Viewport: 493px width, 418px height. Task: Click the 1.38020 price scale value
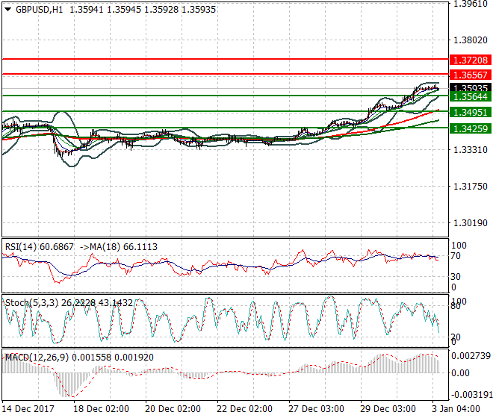pos(471,40)
